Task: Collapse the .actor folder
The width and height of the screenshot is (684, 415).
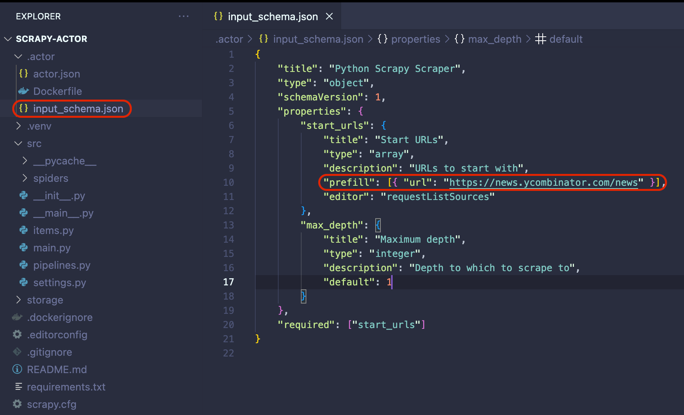Action: (17, 56)
